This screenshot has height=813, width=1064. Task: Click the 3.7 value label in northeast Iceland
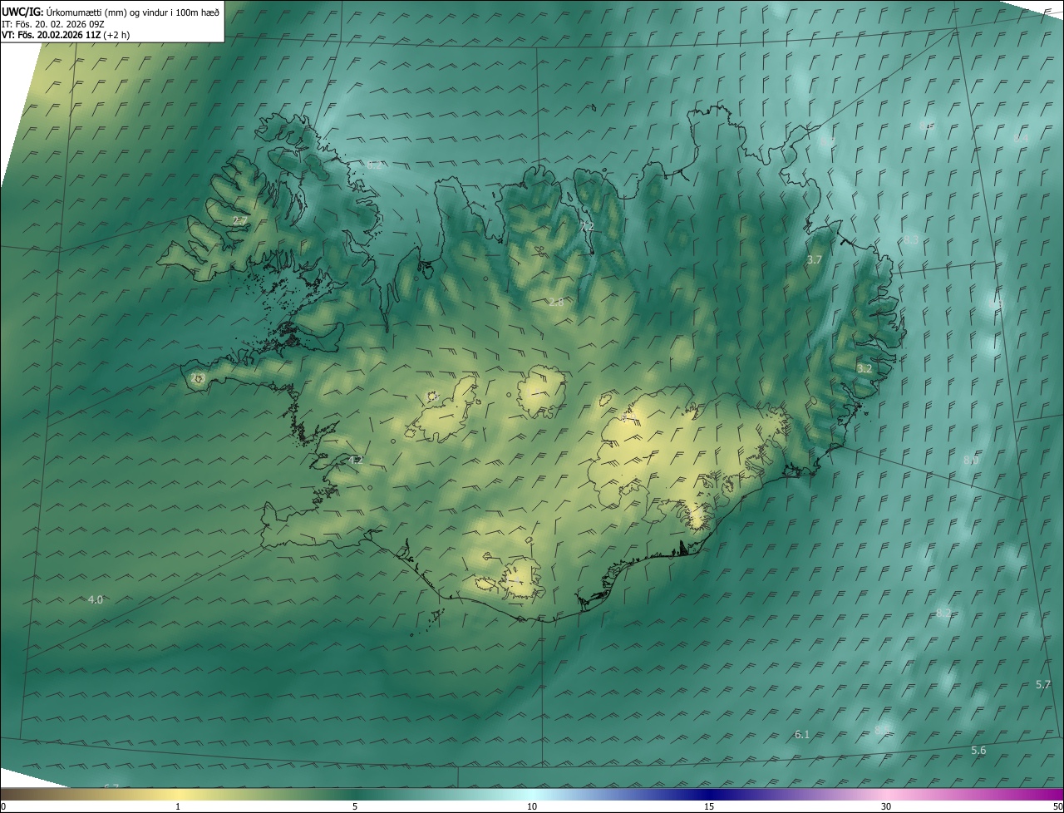tap(815, 260)
